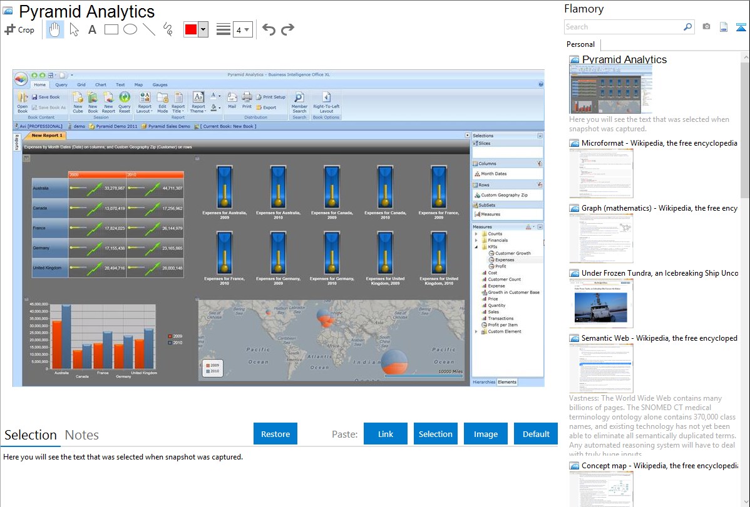Open the annotation color dropdown arrow
750x507 pixels.
(x=203, y=29)
